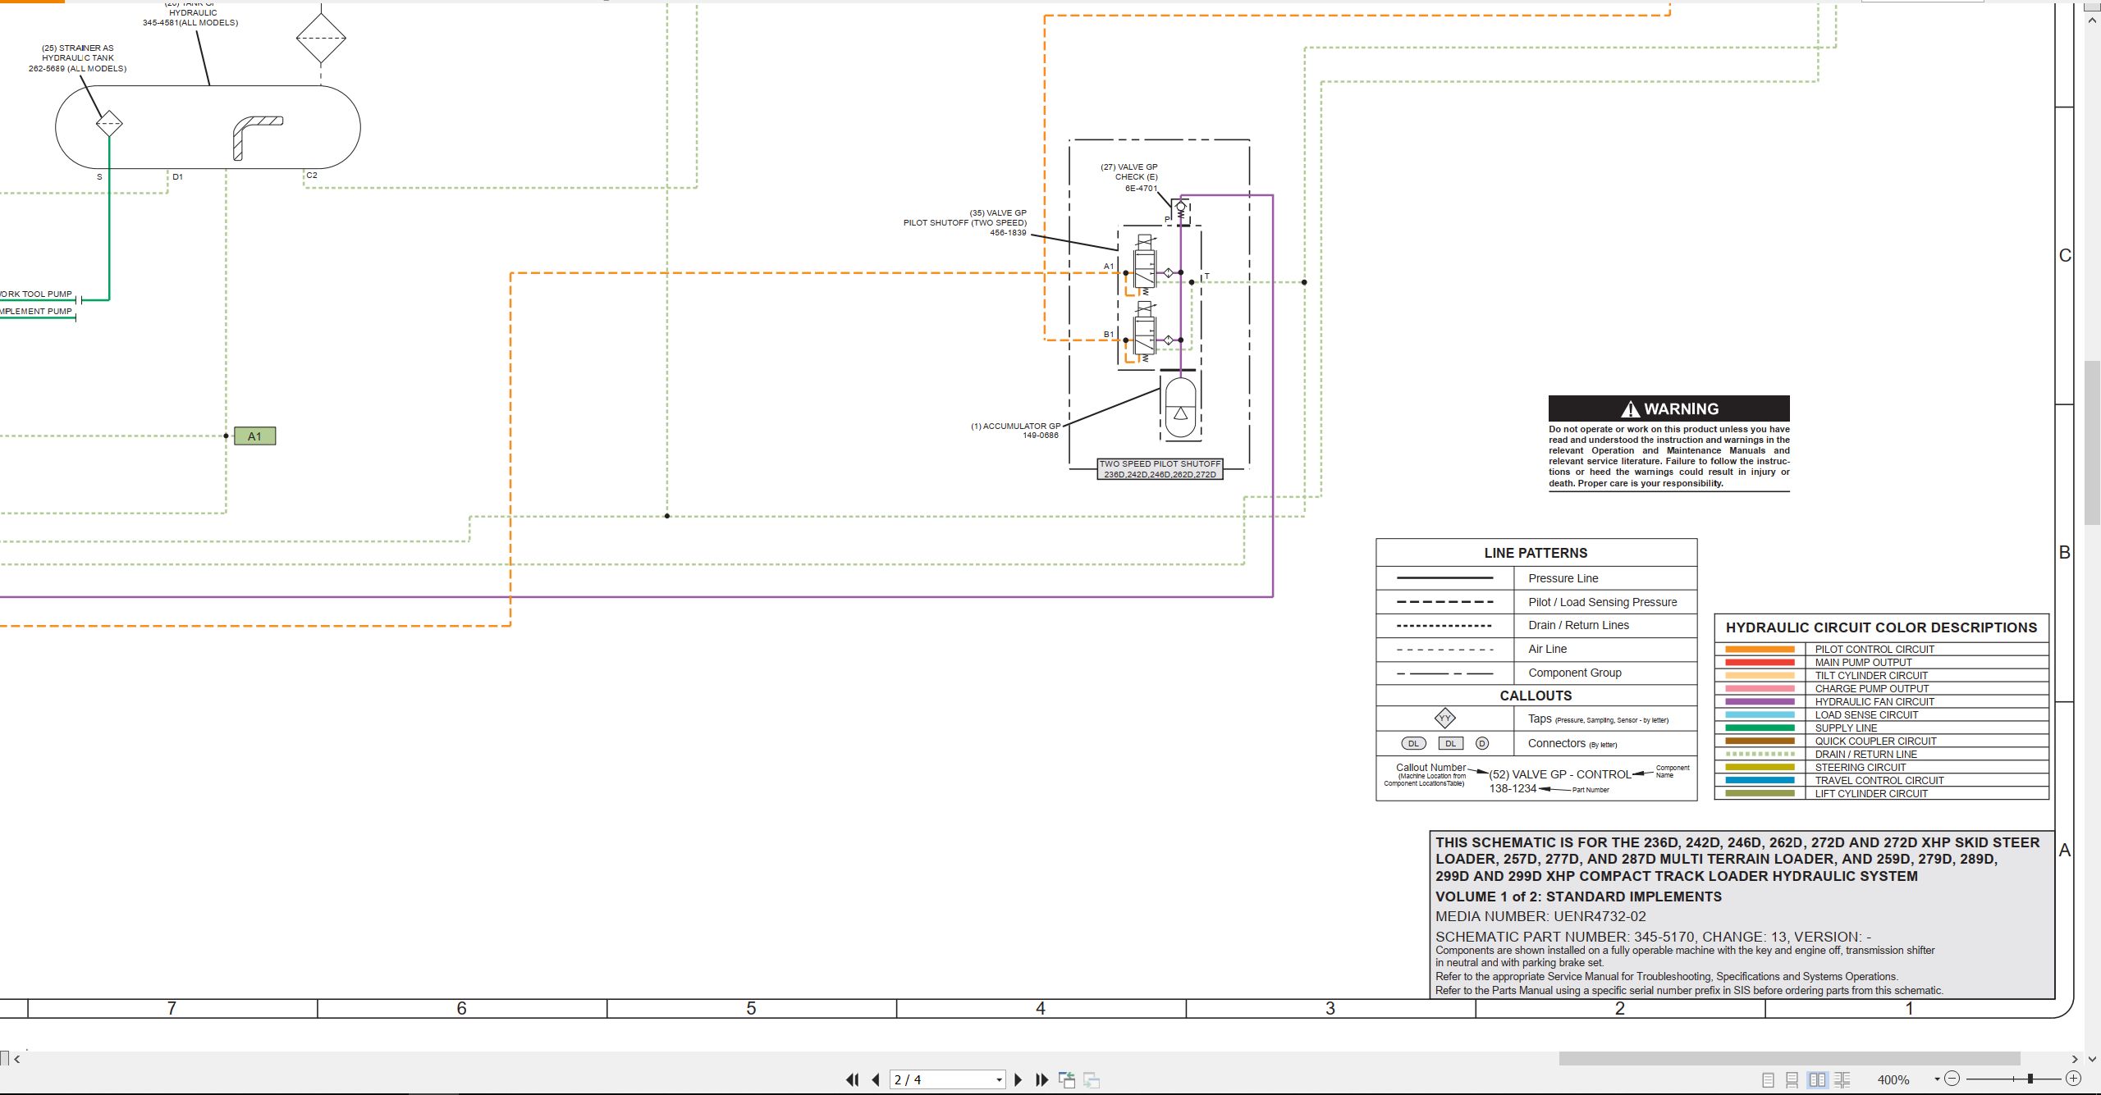This screenshot has height=1095, width=2101.
Task: Click the zoom out minus button
Action: pos(1952,1079)
